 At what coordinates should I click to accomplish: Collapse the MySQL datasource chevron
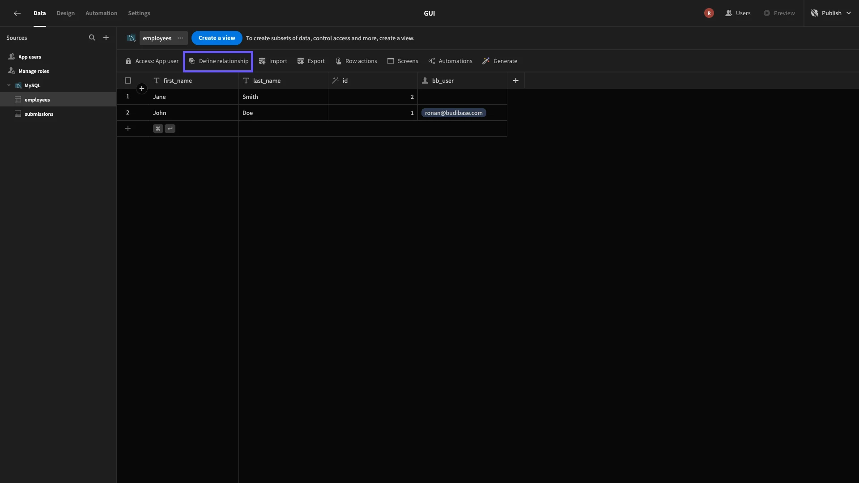tap(9, 85)
